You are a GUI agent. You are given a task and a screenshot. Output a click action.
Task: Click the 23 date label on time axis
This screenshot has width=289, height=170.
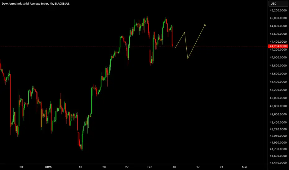tap(21, 167)
